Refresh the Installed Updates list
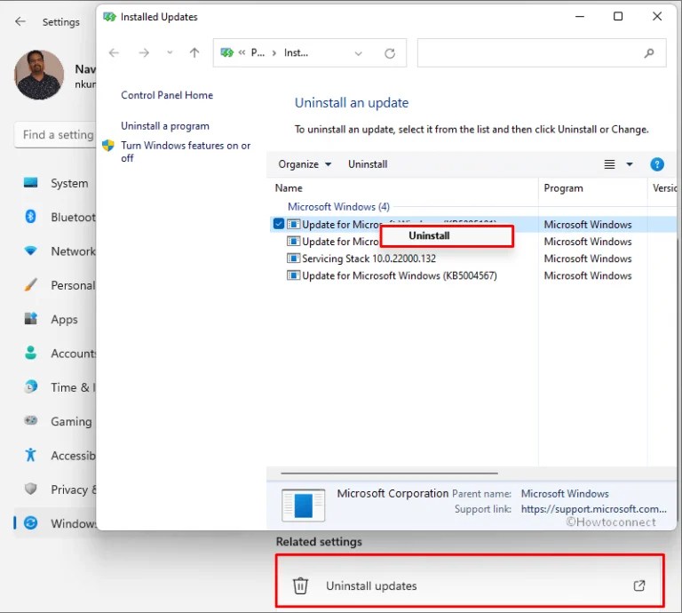This screenshot has height=613, width=682. click(x=390, y=53)
